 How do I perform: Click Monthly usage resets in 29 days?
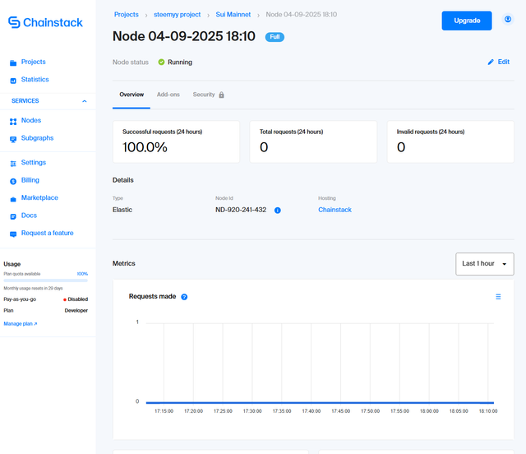click(33, 288)
